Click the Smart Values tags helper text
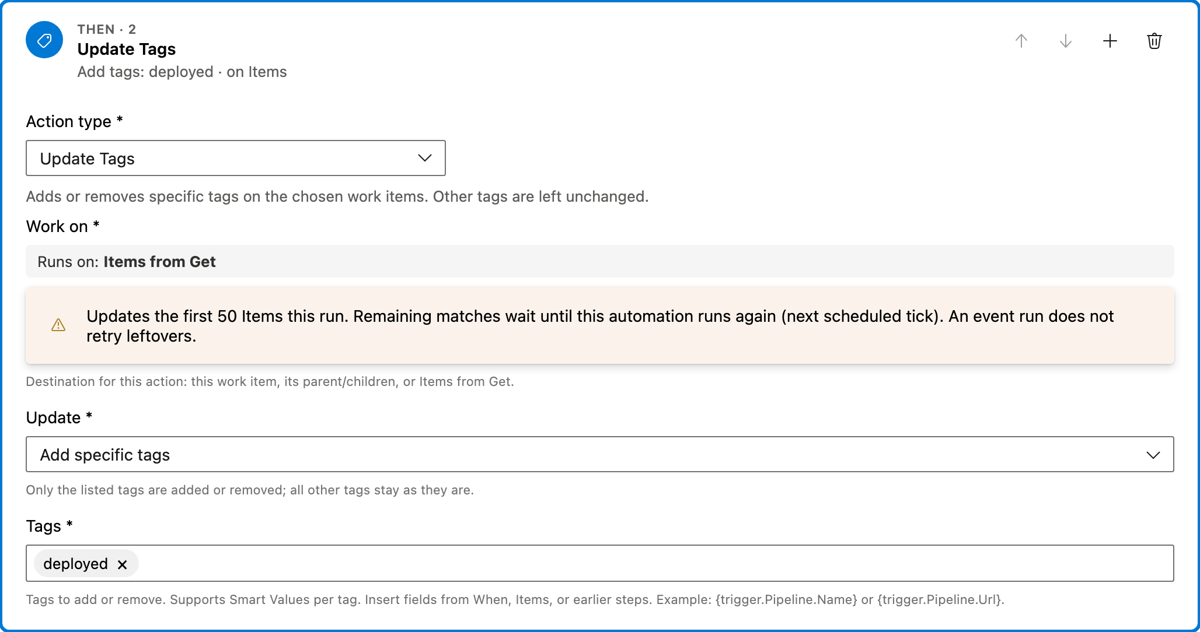The image size is (1200, 632). (515, 599)
